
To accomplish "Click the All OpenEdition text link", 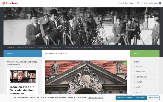I will point(151,3).
